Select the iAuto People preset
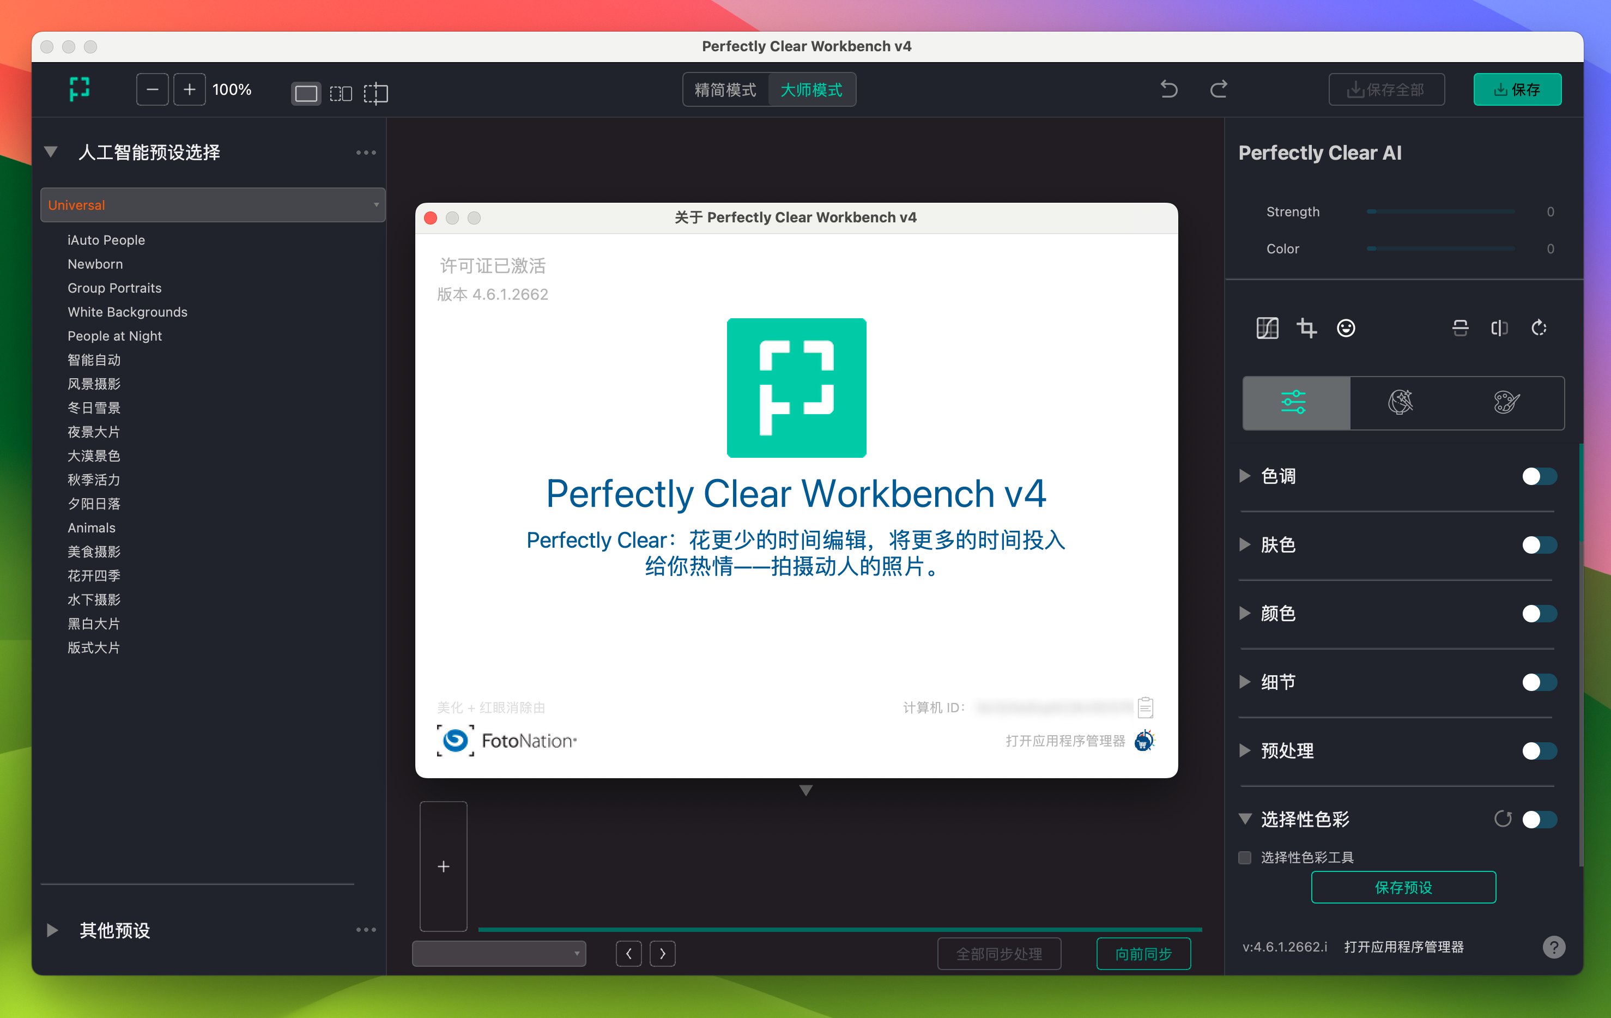The width and height of the screenshot is (1611, 1018). pyautogui.click(x=106, y=240)
